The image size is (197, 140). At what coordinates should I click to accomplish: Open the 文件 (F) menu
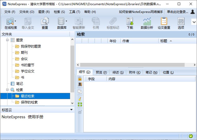10,12
